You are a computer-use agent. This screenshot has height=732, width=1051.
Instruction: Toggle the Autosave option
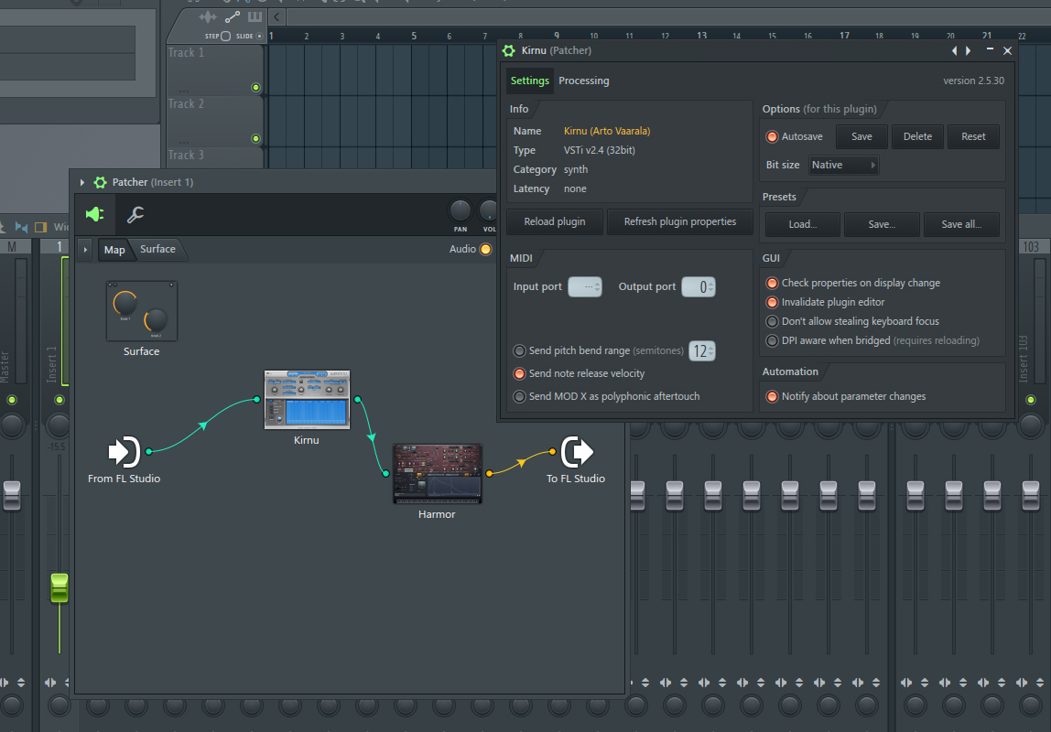pos(772,137)
